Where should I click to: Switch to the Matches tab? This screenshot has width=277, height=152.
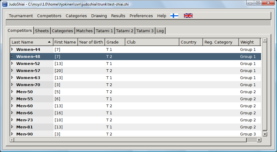84,31
